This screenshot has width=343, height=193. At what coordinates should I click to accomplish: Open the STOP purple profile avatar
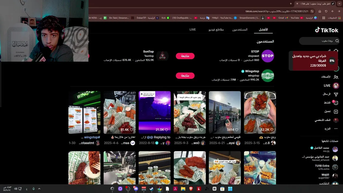pyautogui.click(x=268, y=56)
